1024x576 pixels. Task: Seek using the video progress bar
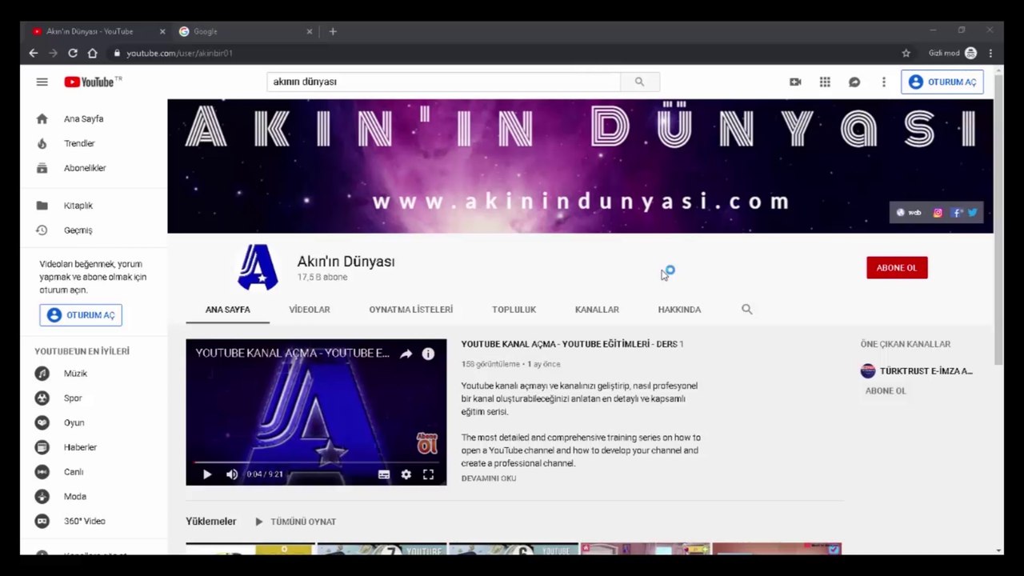tap(316, 462)
